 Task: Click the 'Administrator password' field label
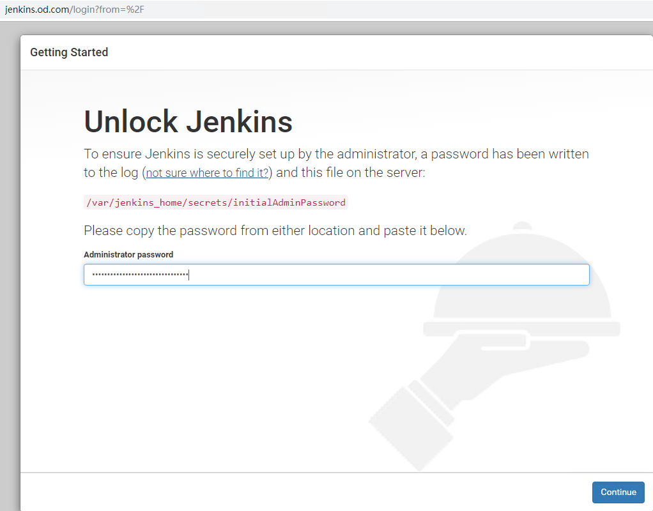(x=128, y=254)
